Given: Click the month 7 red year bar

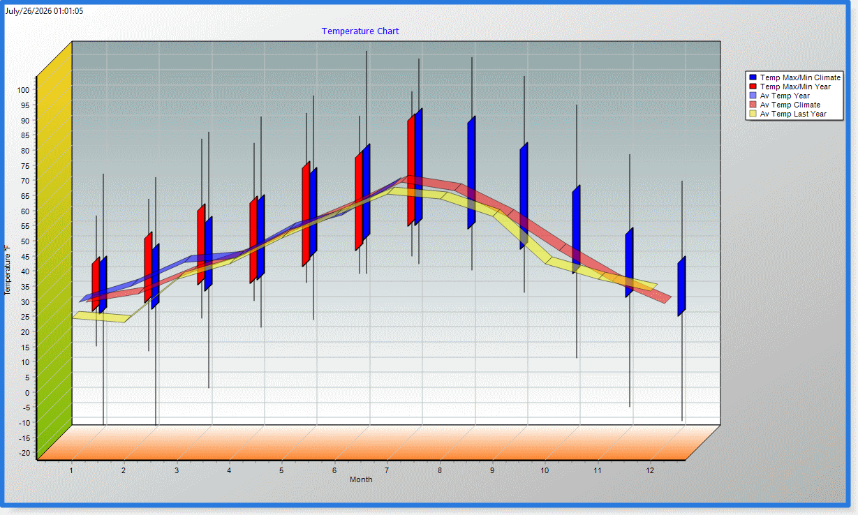Looking at the screenshot, I should 411,170.
